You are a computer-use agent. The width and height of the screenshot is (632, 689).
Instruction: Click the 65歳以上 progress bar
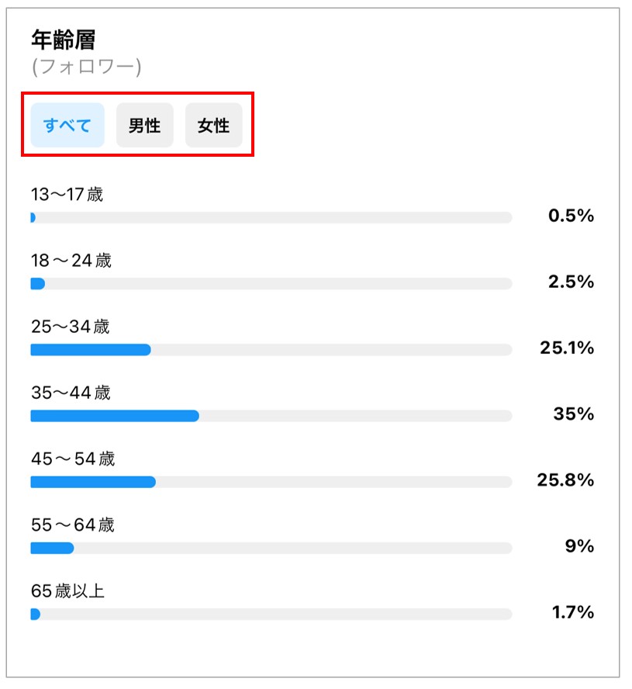[271, 614]
